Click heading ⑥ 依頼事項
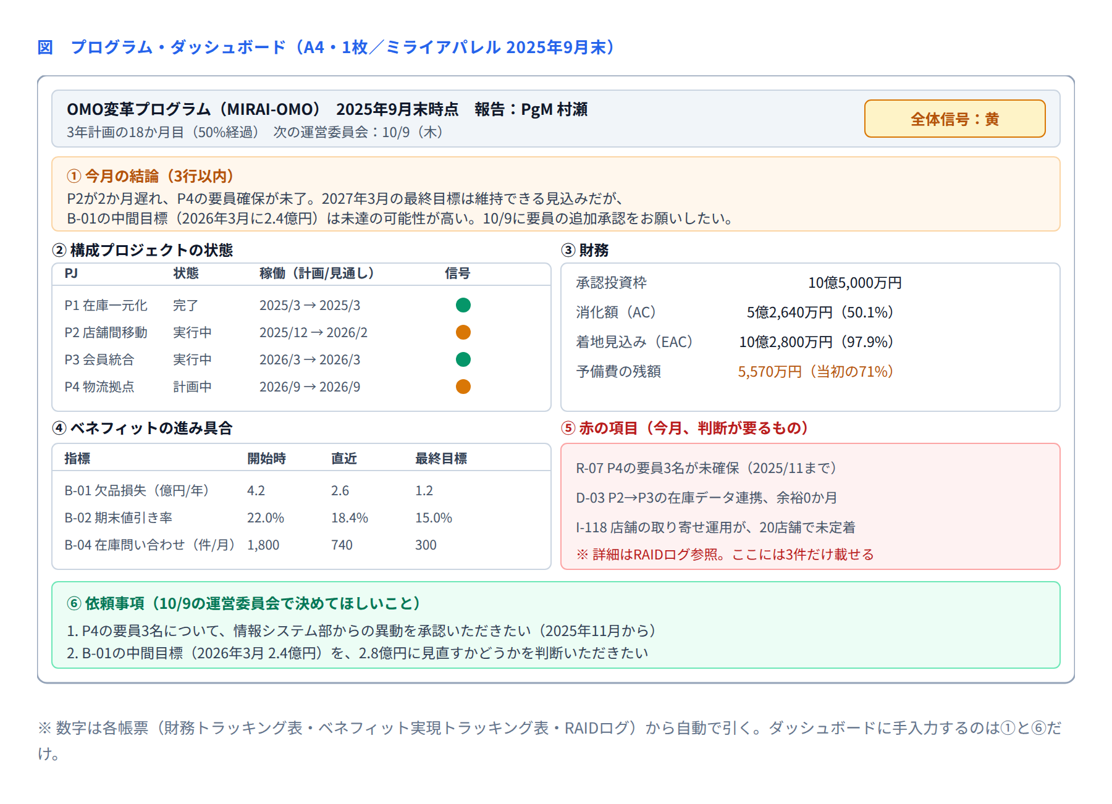 coord(244,603)
